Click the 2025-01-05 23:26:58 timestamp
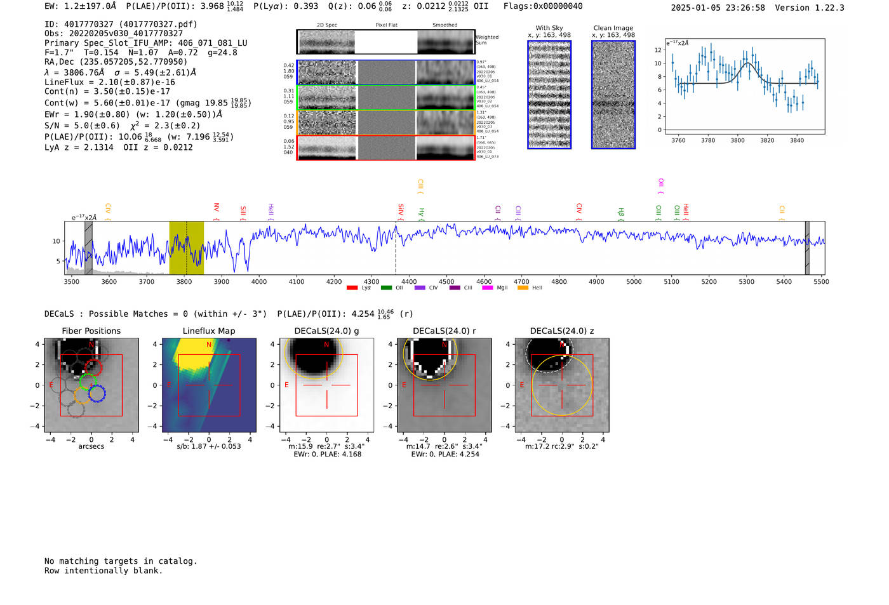This screenshot has height=605, width=889. click(x=718, y=8)
